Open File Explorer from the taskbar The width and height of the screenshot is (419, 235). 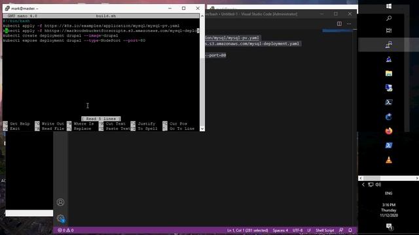coord(389,74)
